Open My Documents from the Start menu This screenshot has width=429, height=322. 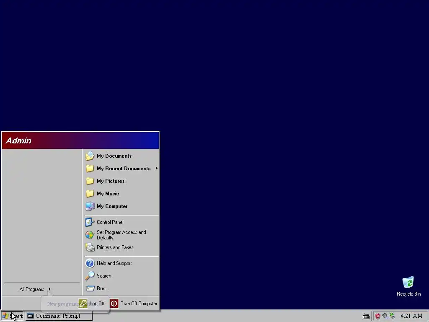(x=121, y=156)
